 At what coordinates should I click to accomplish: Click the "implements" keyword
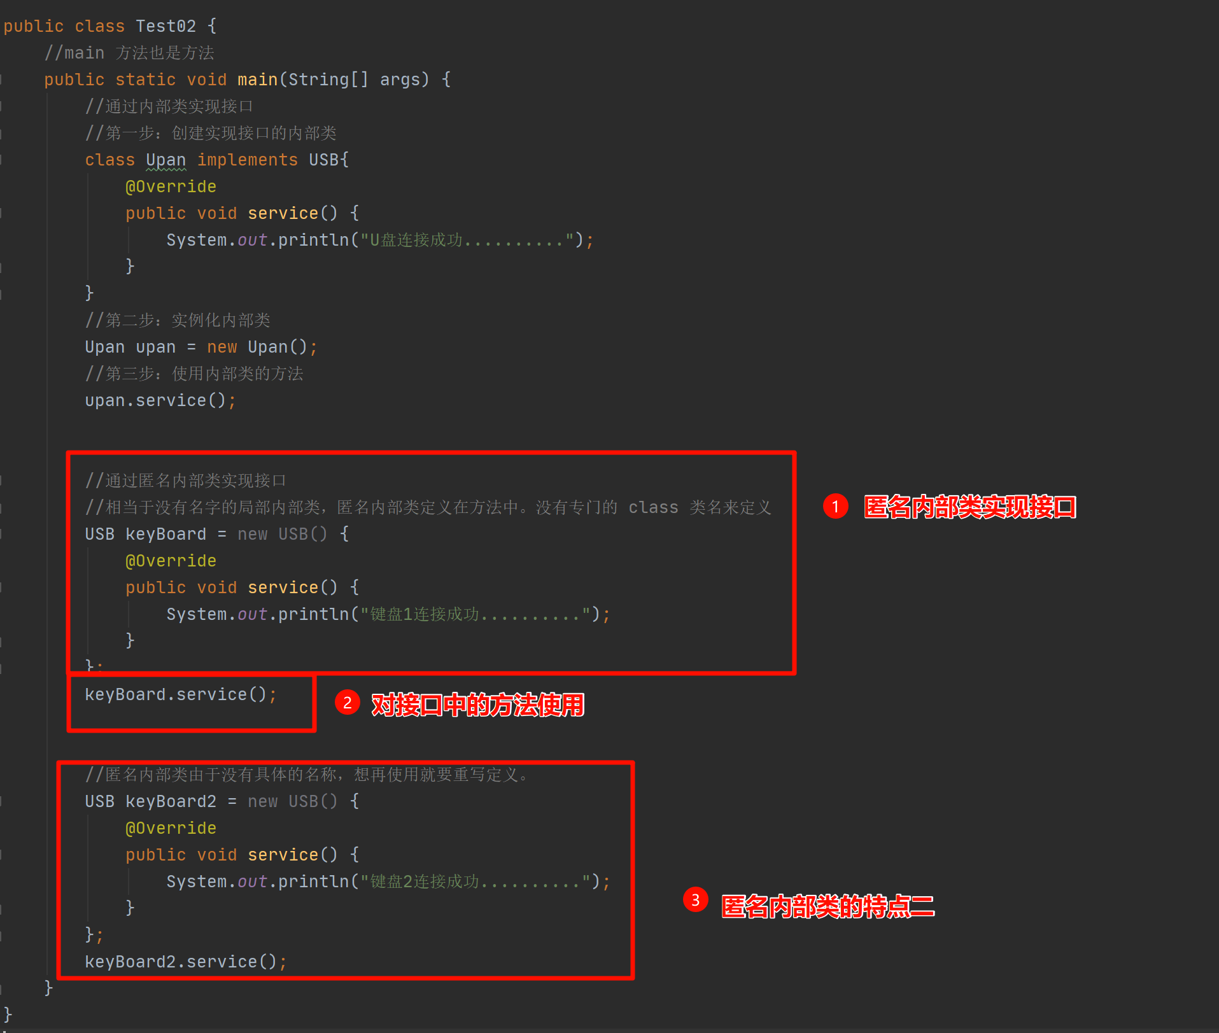(248, 160)
